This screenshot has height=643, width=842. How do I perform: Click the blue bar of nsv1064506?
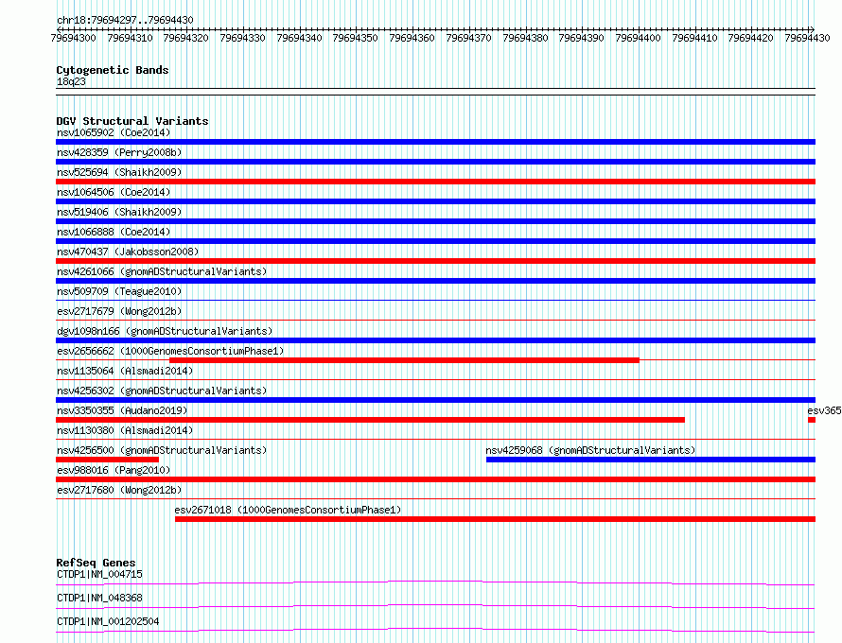[435, 201]
